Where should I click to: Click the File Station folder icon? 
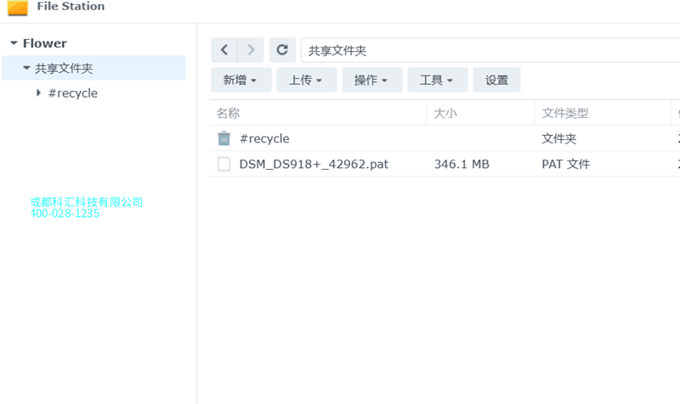point(18,8)
